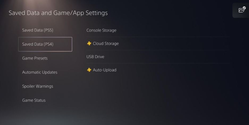Click the divider line below Console Storage

pos(158,37)
